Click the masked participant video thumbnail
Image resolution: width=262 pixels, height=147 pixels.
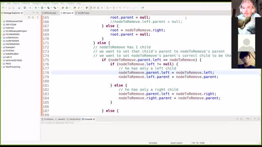pos(246,60)
